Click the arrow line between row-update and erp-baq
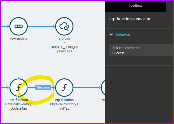Image resolution: width=174 pixels, height=124 pixels. [x=41, y=26]
